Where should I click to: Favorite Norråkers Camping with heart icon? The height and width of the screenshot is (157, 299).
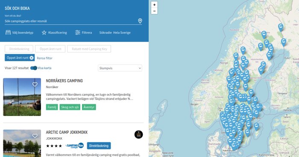[35, 84]
